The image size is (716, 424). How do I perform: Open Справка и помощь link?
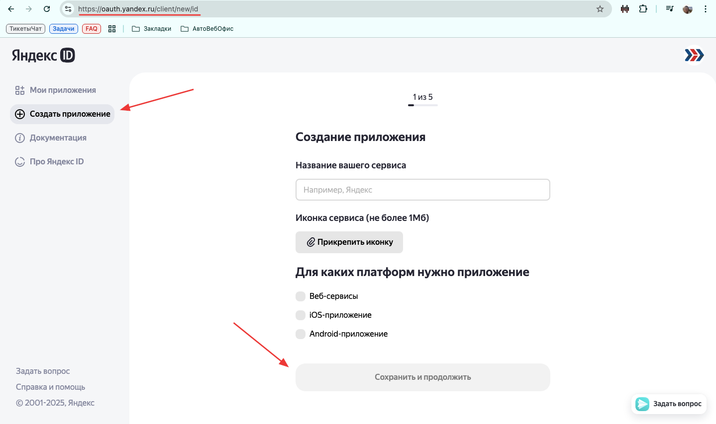pyautogui.click(x=50, y=387)
